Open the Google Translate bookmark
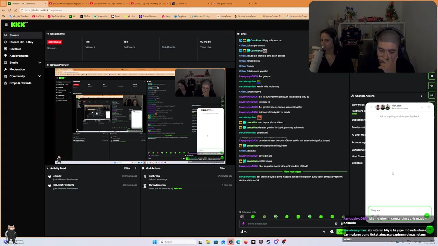The image size is (438, 246). [x=19, y=16]
